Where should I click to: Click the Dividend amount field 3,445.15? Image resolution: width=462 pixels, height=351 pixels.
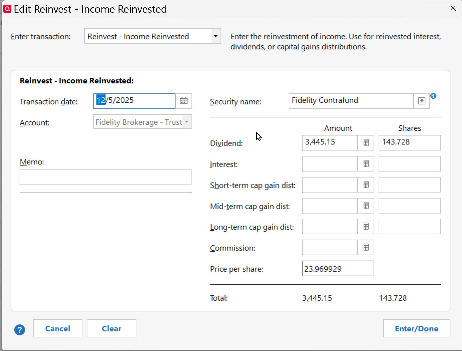tap(330, 143)
